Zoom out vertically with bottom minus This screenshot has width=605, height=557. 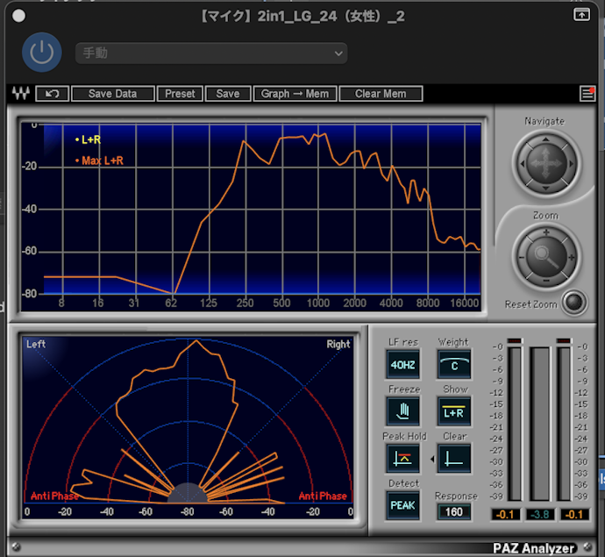click(546, 281)
